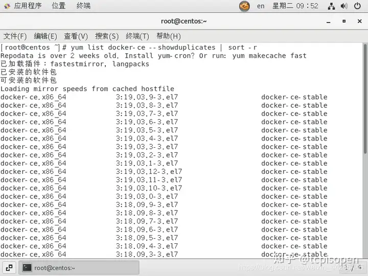Open the power menu icon

(x=357, y=6)
